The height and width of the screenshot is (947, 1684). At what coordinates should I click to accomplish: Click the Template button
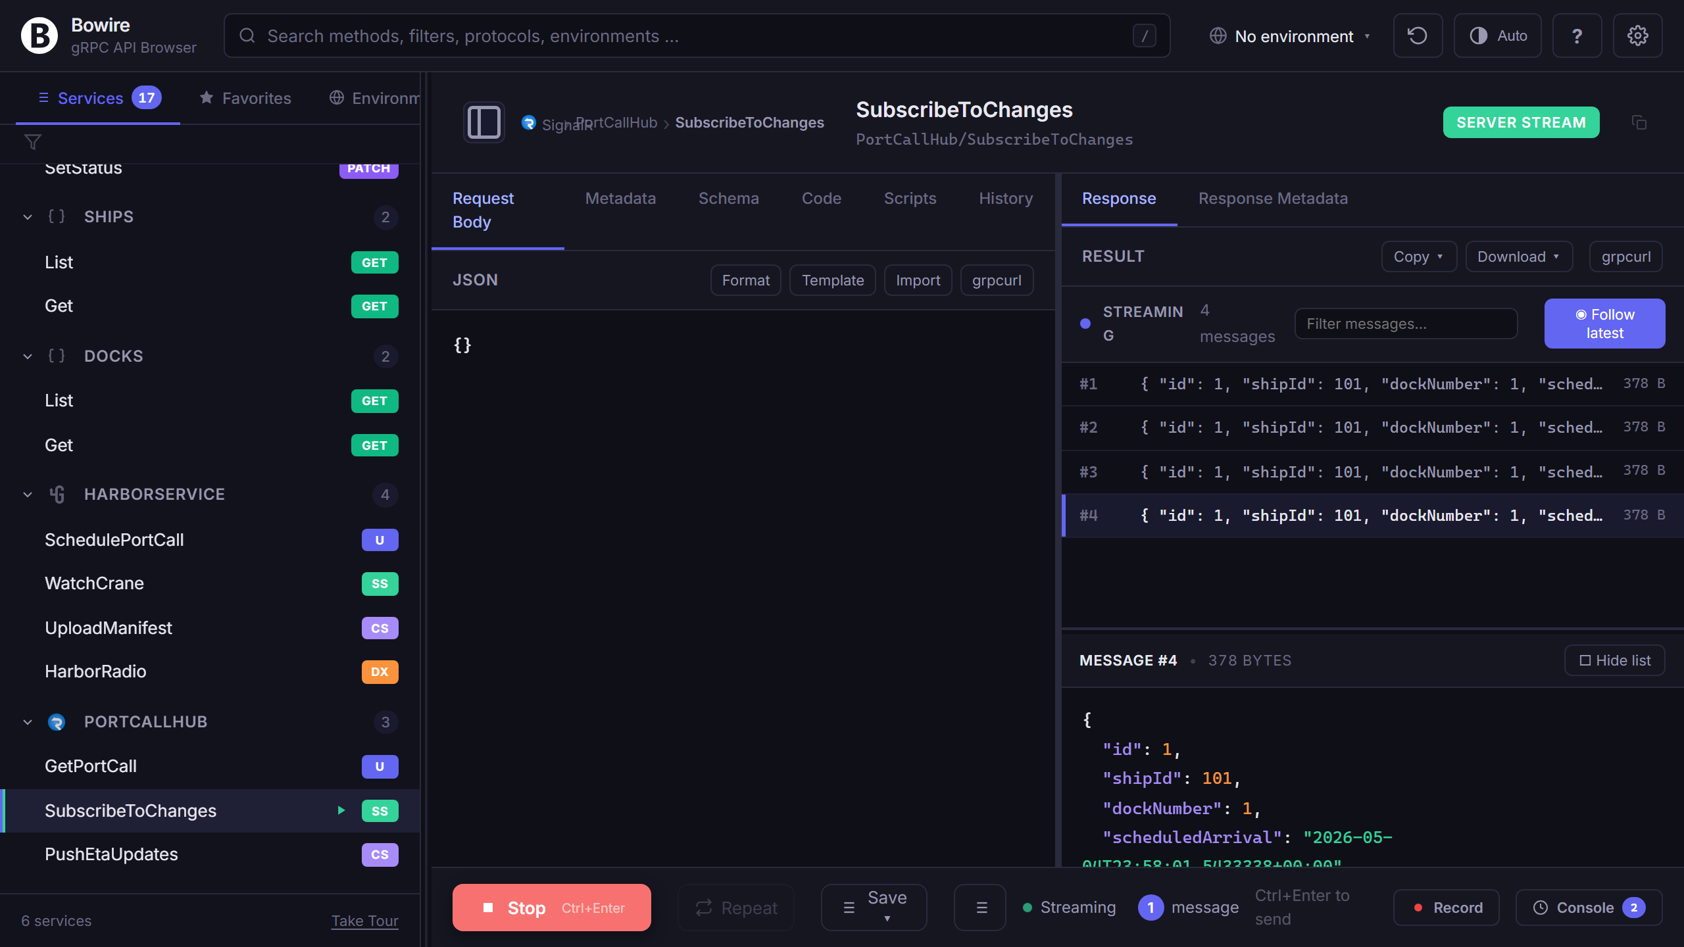(x=833, y=280)
